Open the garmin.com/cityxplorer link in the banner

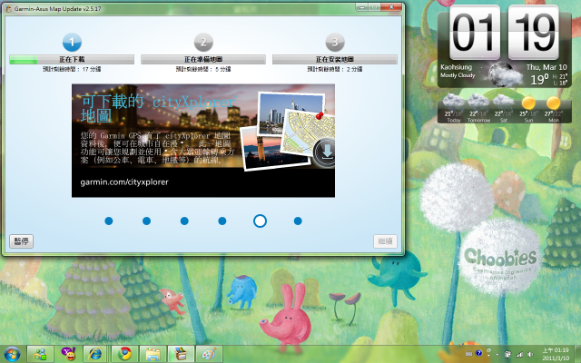tap(124, 181)
